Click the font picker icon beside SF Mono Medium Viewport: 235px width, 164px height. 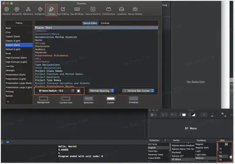coord(73,91)
